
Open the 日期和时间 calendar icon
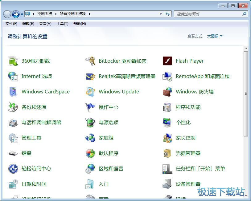click(13, 184)
